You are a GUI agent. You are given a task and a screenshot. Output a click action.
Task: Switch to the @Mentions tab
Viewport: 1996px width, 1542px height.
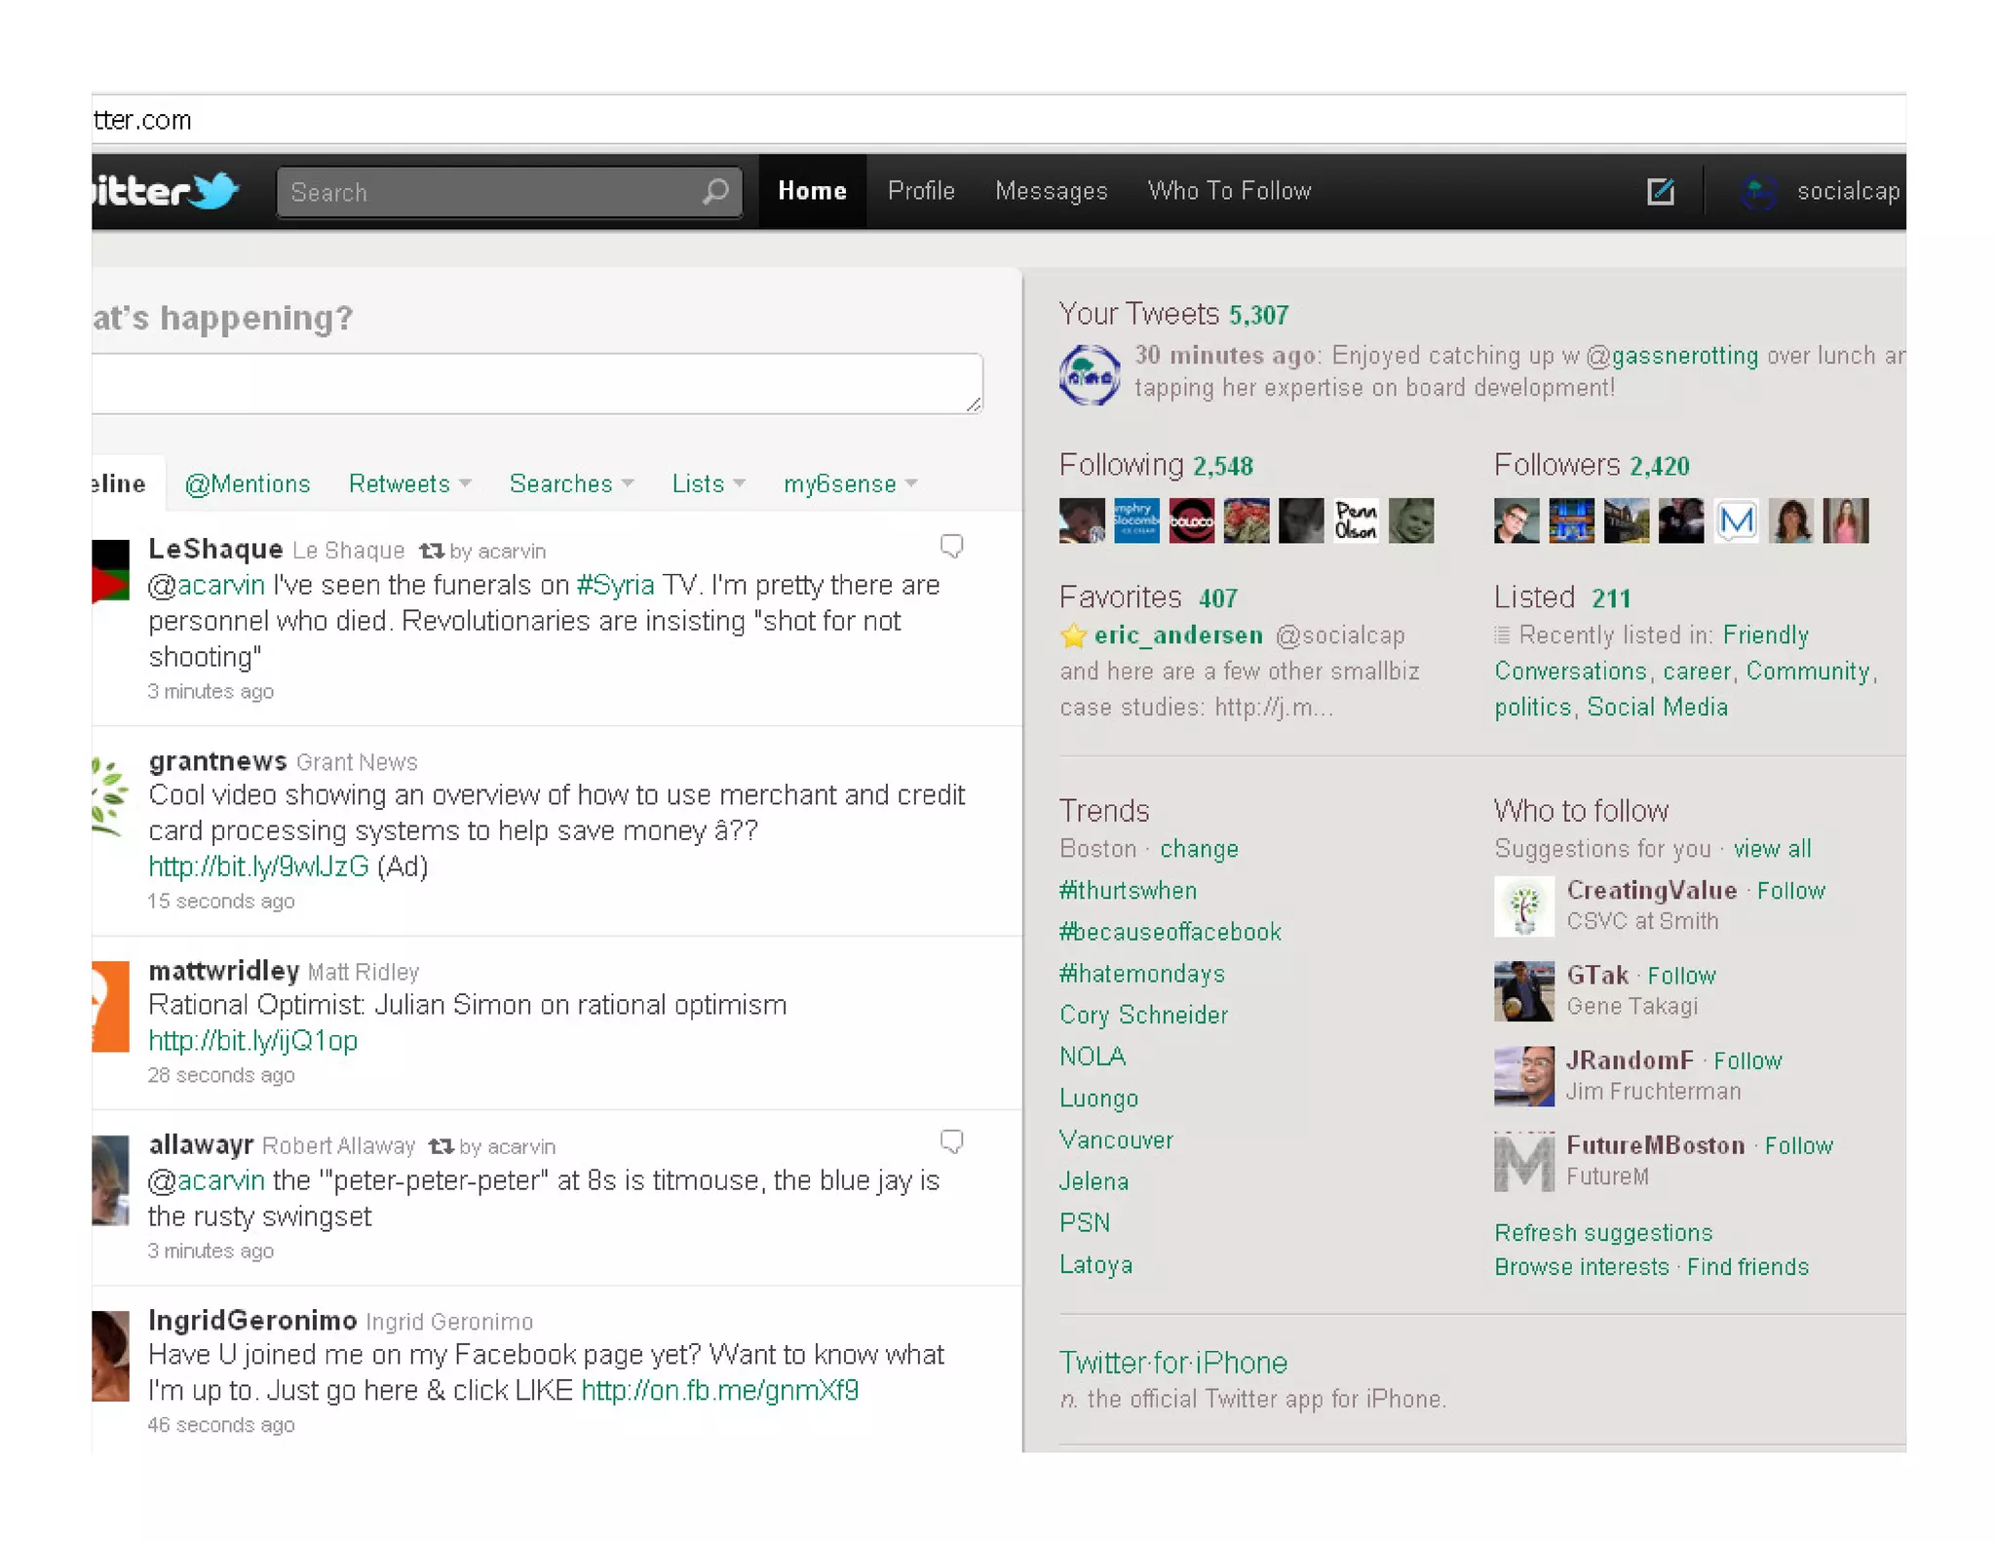(x=248, y=483)
